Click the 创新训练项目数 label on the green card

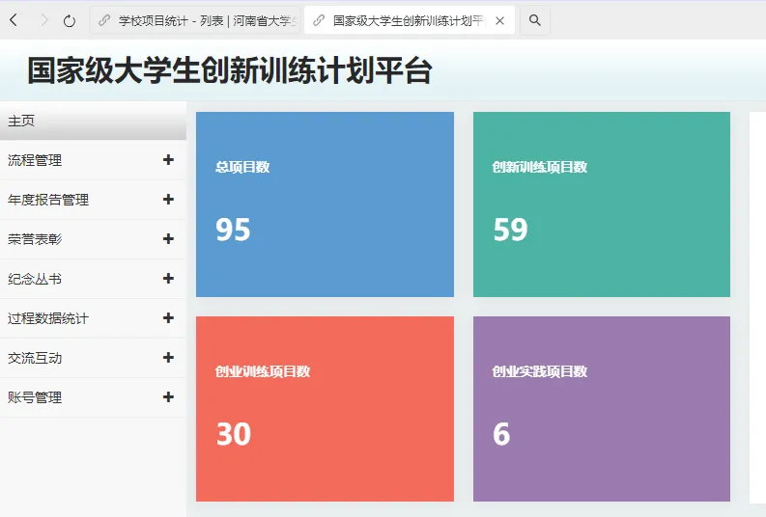(539, 167)
